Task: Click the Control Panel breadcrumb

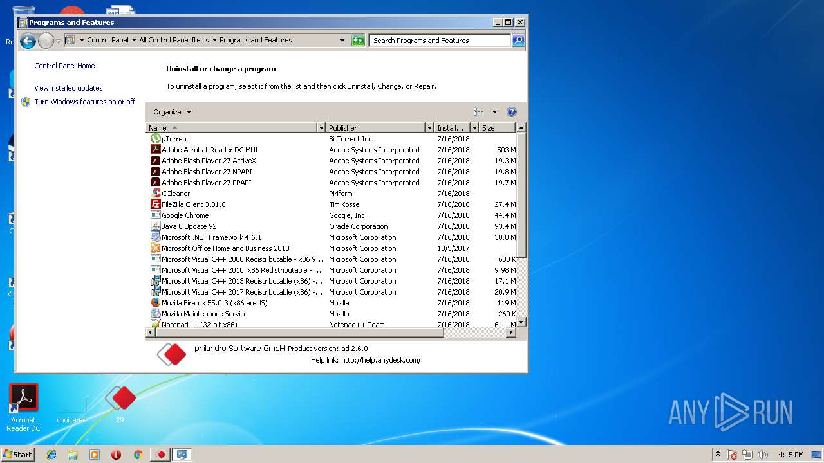Action: pos(108,40)
